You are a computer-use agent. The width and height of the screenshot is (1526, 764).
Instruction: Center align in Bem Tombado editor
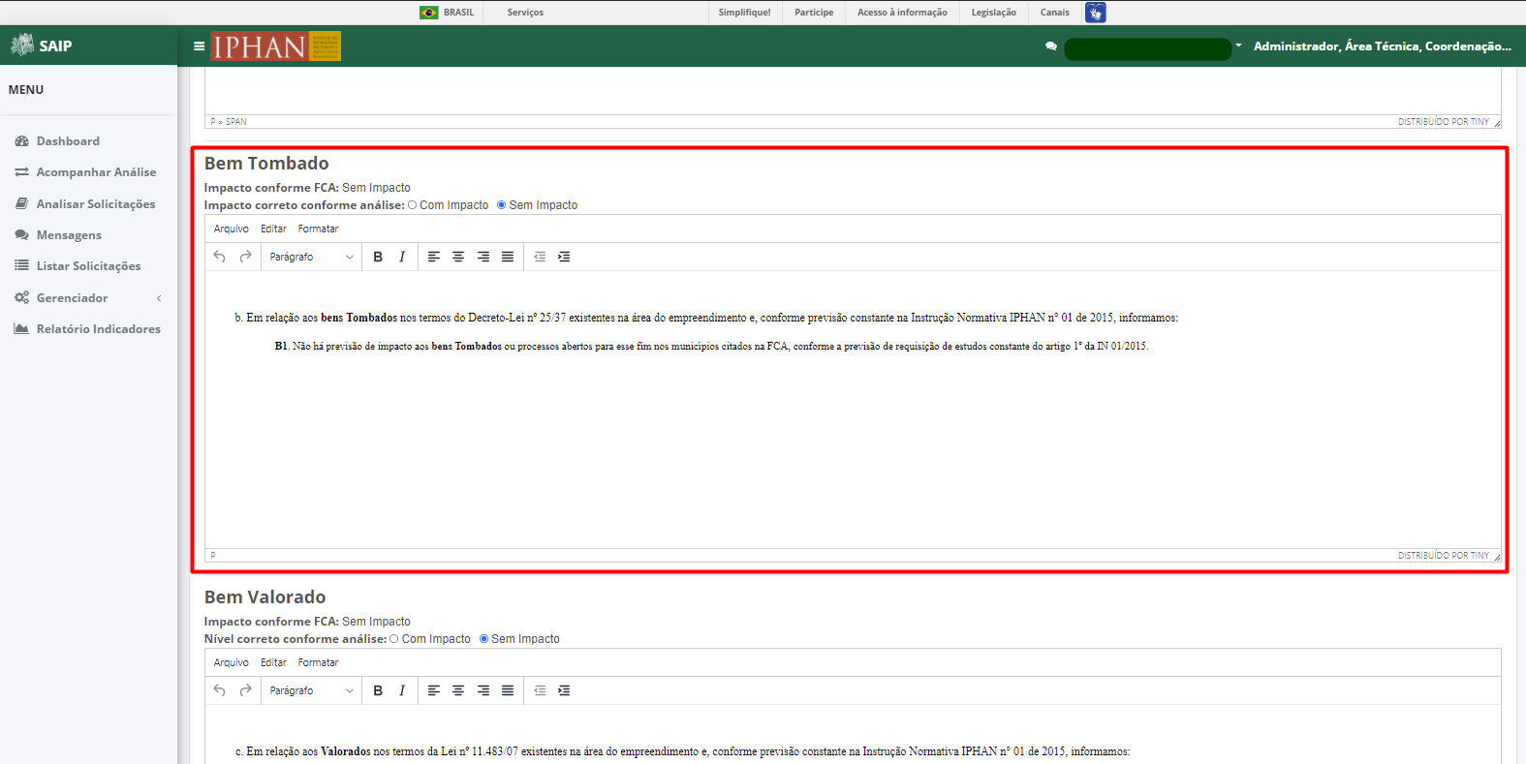coord(458,257)
